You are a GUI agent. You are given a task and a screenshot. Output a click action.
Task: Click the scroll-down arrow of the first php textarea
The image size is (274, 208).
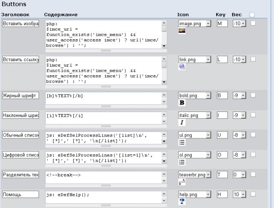(164, 46)
